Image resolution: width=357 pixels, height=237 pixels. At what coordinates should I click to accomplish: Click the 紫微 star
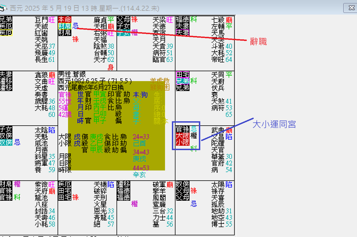click(x=41, y=184)
